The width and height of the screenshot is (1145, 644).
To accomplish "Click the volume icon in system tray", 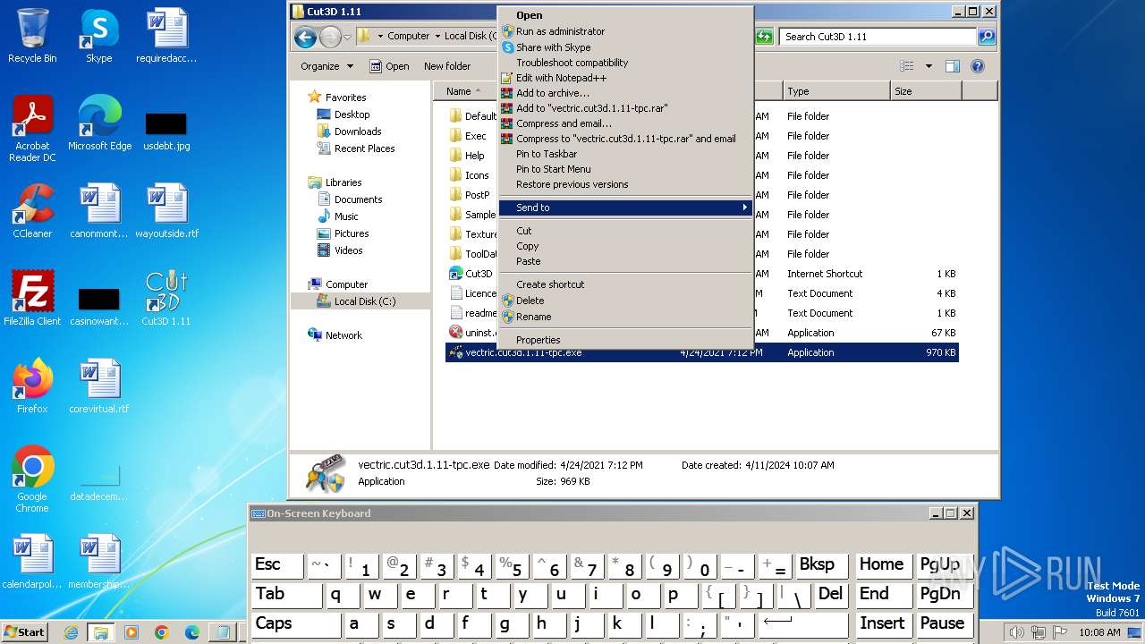I will 1017,632.
